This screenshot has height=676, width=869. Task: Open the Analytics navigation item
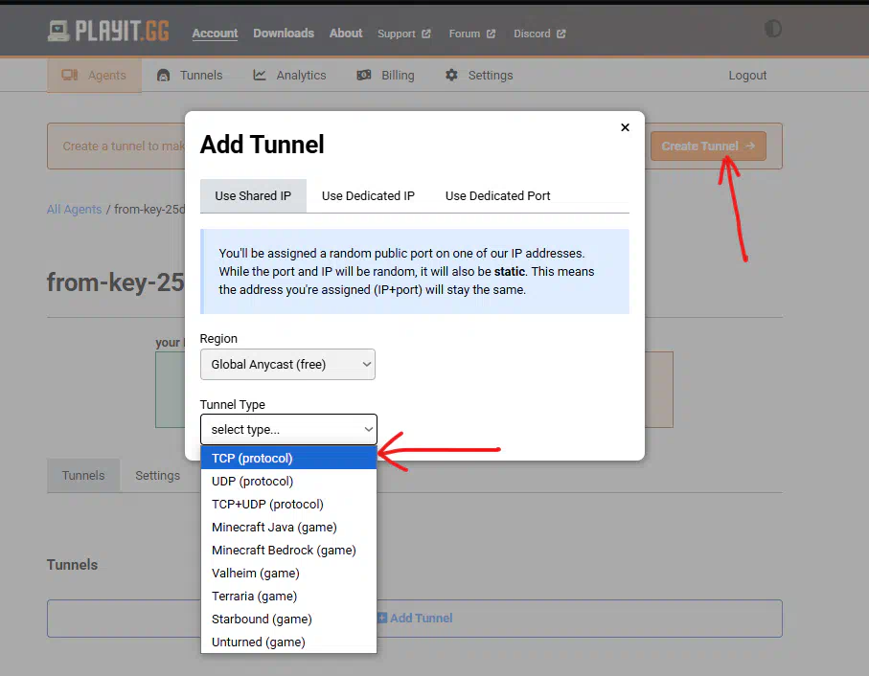(290, 76)
